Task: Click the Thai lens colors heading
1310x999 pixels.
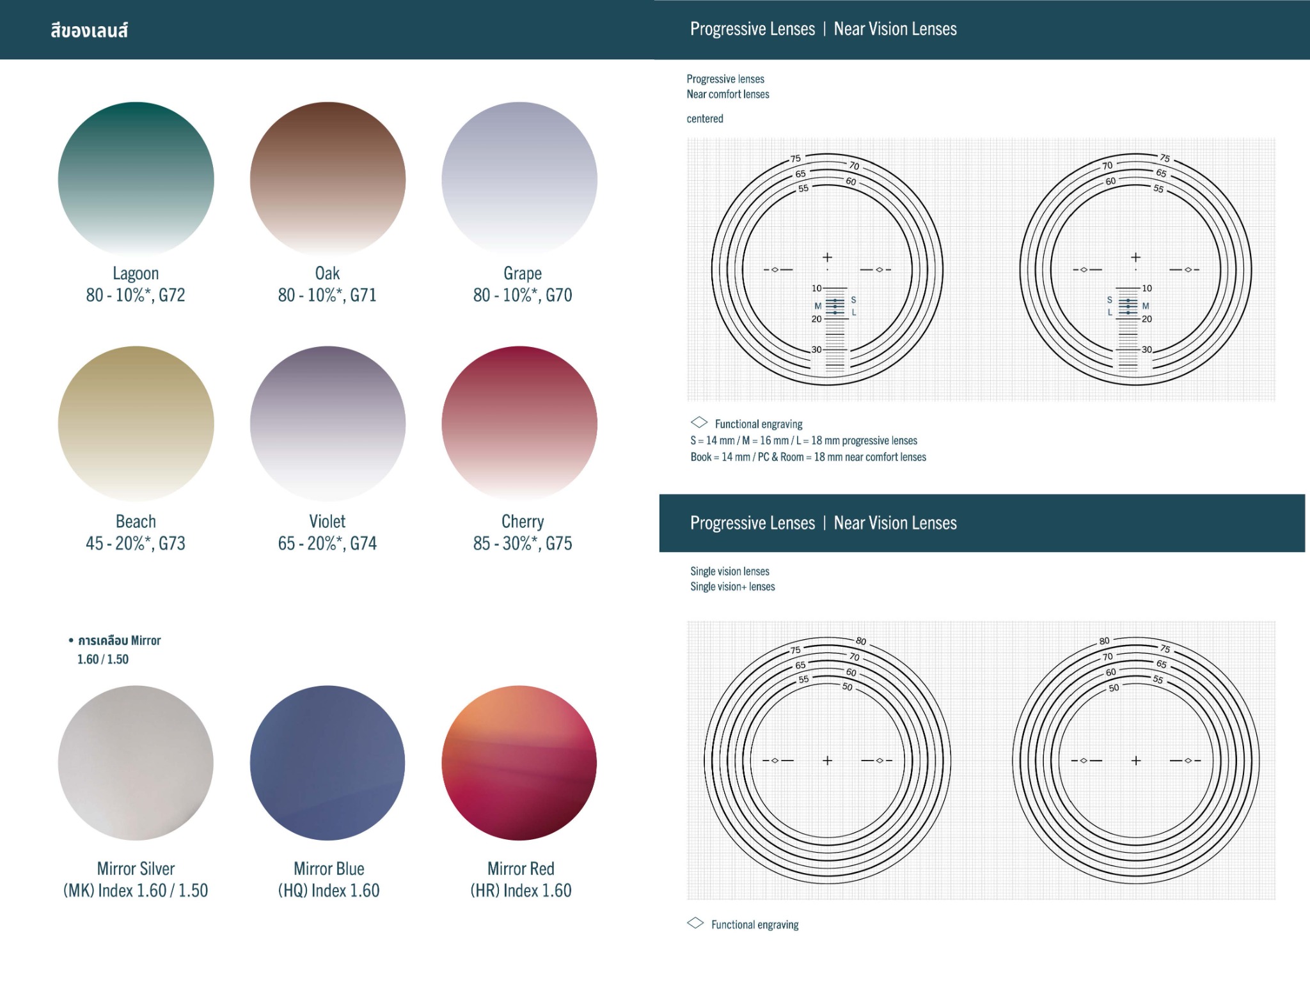Action: [90, 30]
